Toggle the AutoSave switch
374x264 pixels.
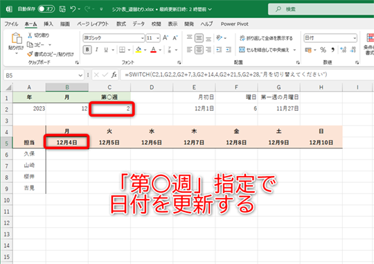(x=46, y=9)
